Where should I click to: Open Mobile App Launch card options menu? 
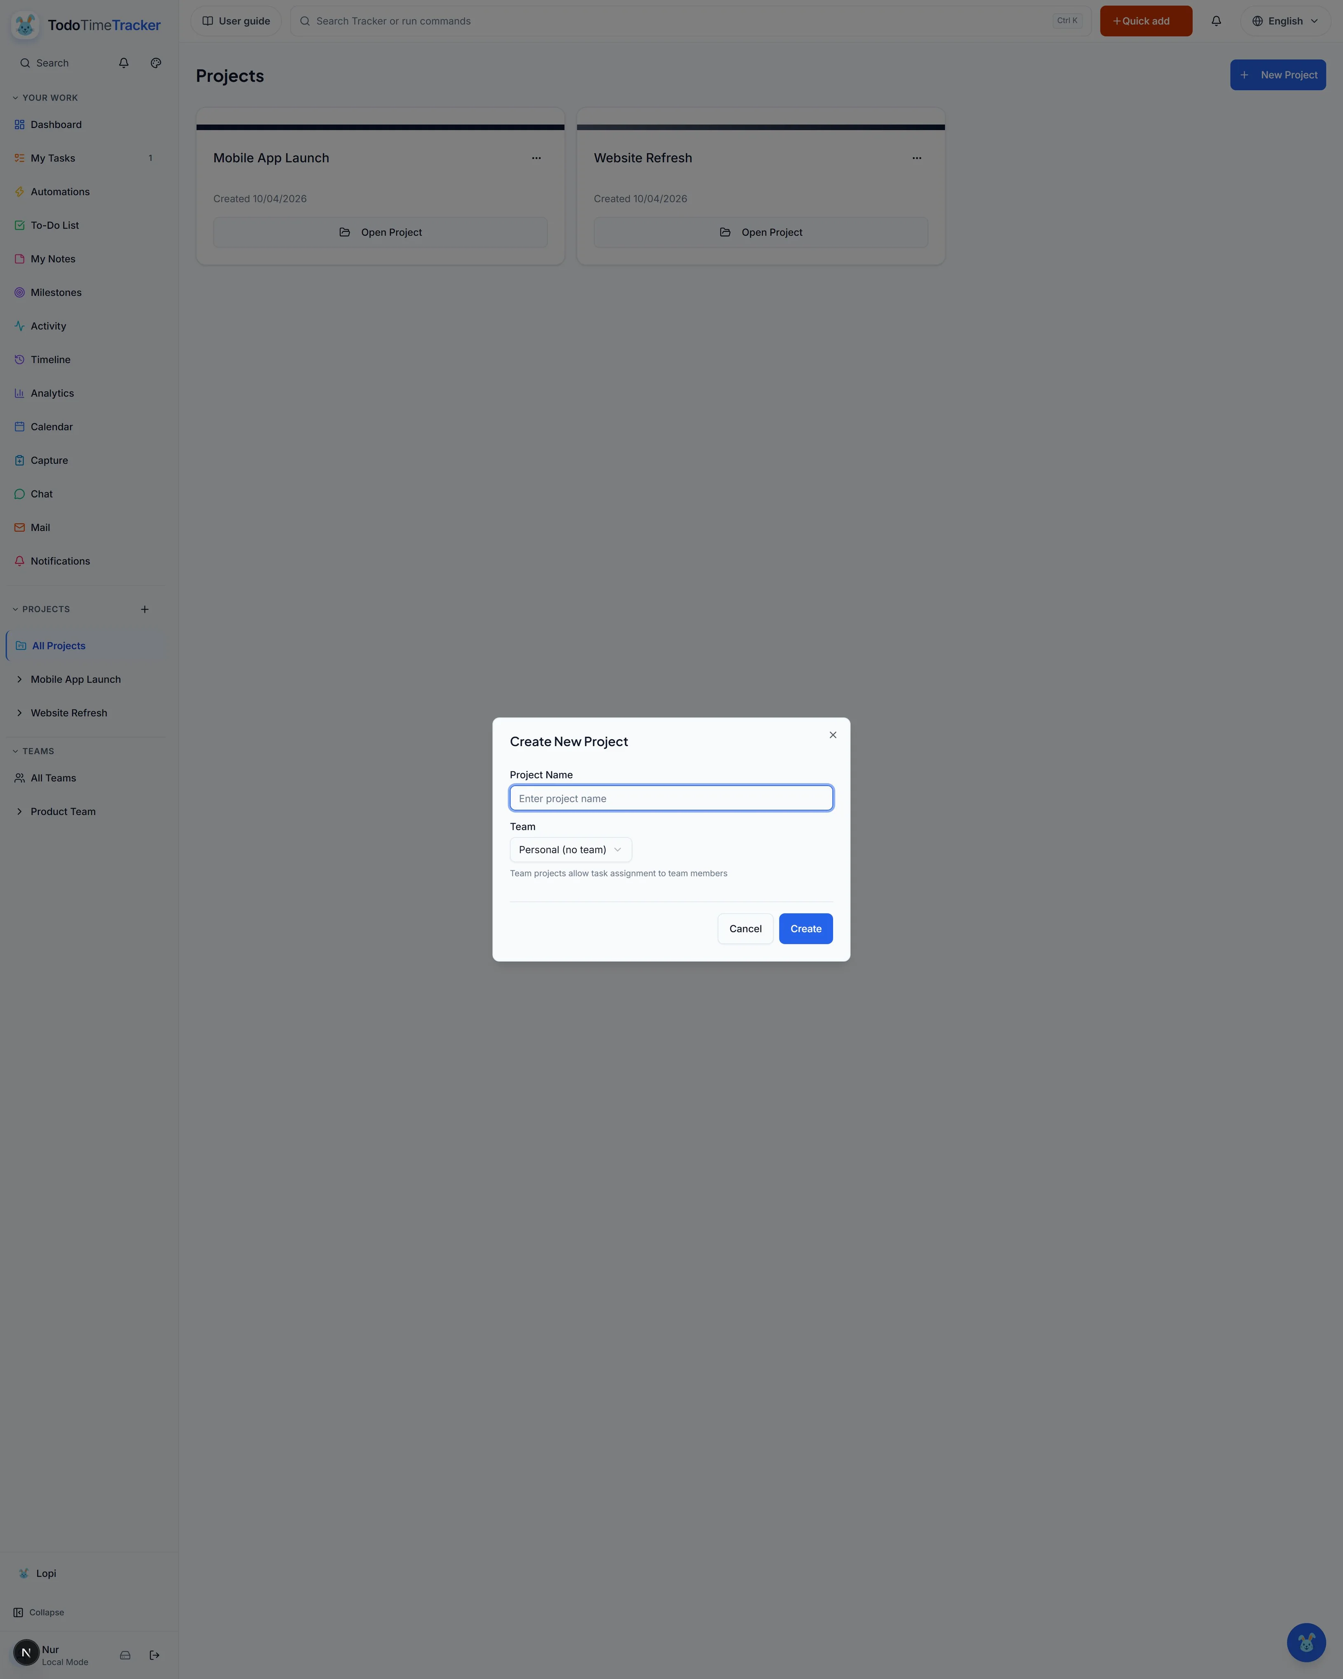(536, 158)
